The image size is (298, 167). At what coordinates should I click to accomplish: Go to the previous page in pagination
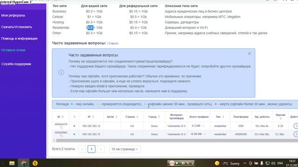point(82,149)
